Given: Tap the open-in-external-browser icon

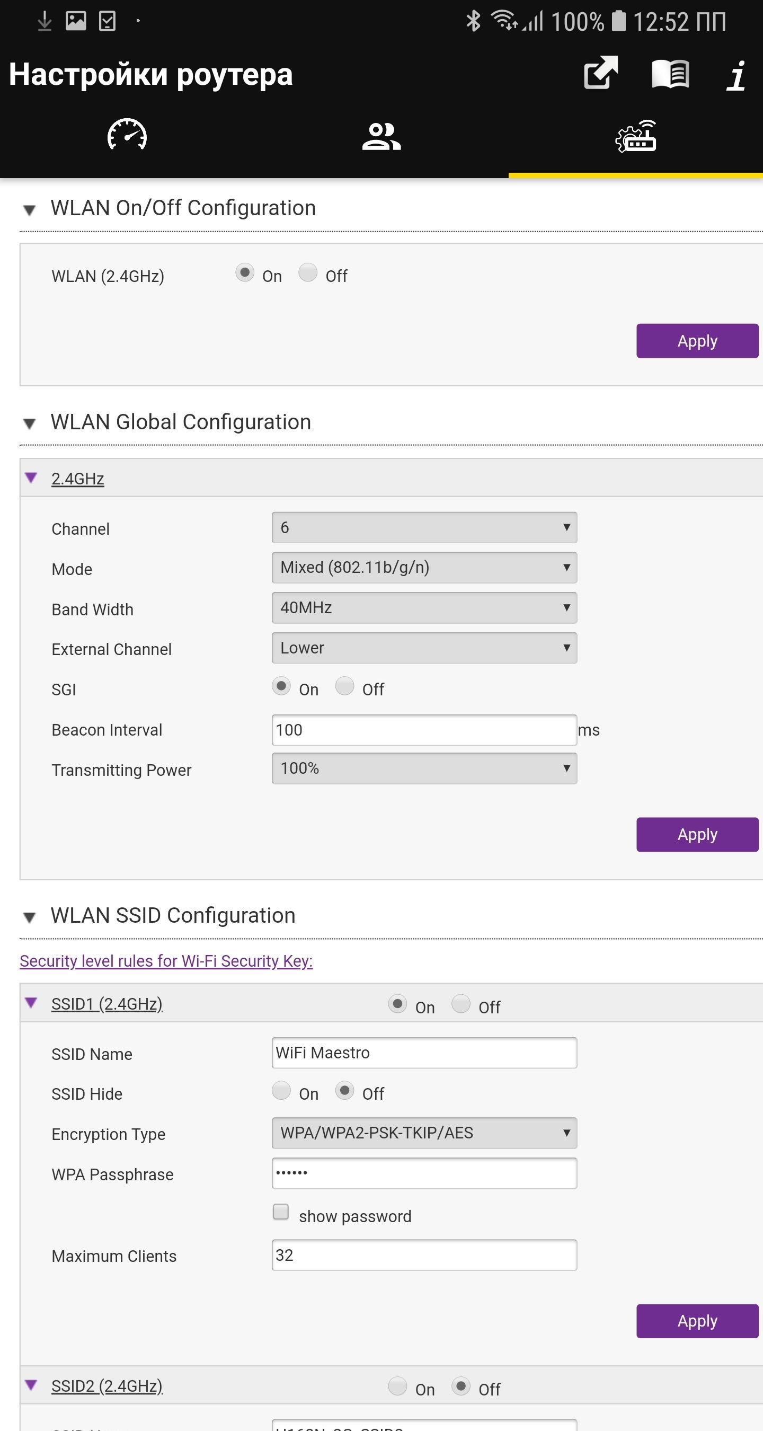Looking at the screenshot, I should coord(600,73).
